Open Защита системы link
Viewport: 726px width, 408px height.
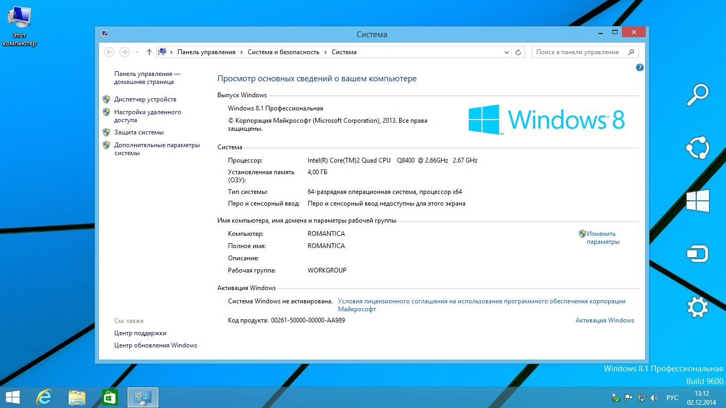139,132
